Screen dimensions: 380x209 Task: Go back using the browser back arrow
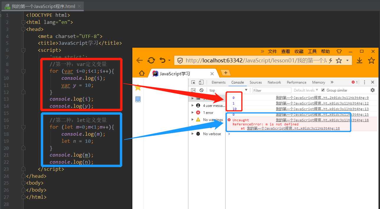coord(139,60)
